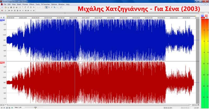This screenshot has height=109, width=209.
Task: Open the channel meters panel arrow menu
Action: click(208, 13)
